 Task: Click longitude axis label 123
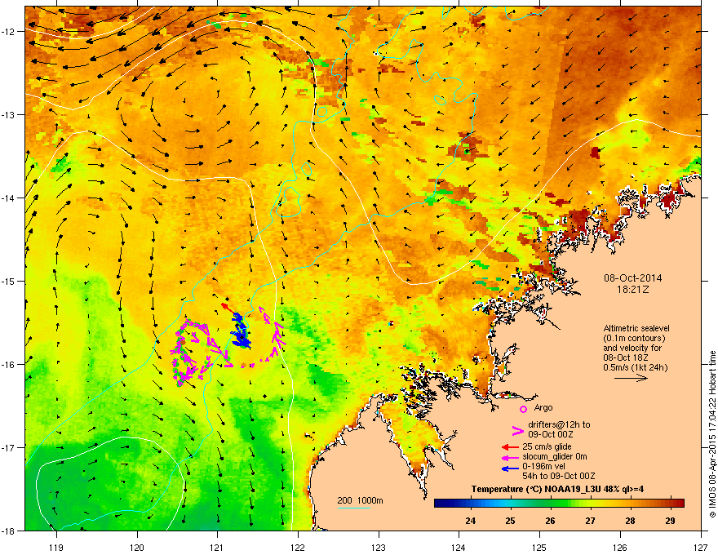pos(379,547)
